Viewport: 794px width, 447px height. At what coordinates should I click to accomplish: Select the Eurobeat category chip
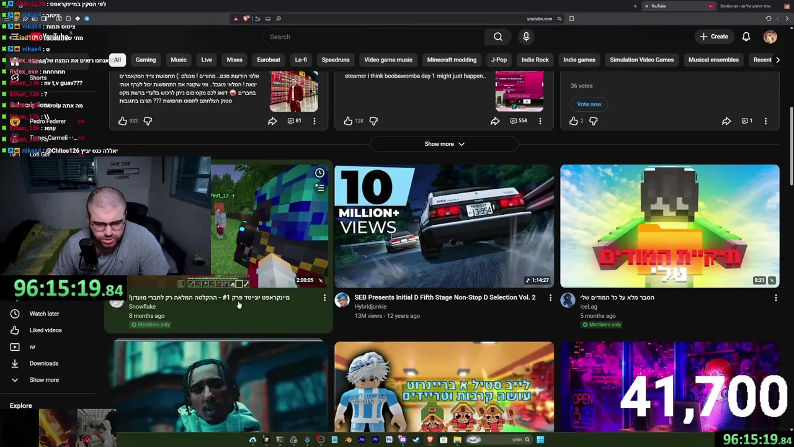(x=269, y=60)
